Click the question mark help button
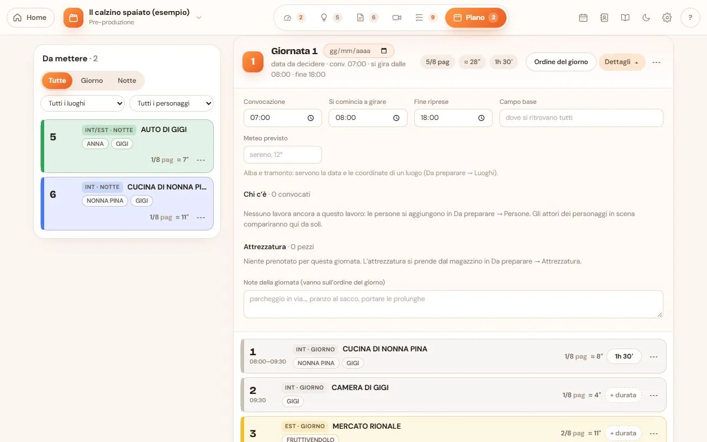Screen dimensions: 707x442 point(690,18)
